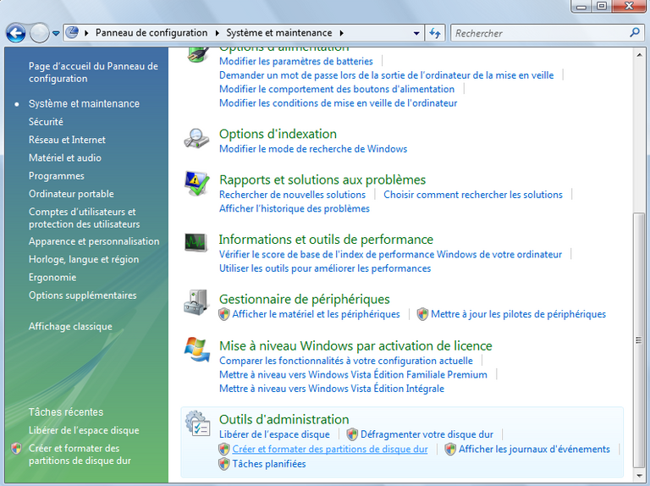Open Options supplémentaires in sidebar
Image resolution: width=650 pixels, height=486 pixels.
pos(82,295)
